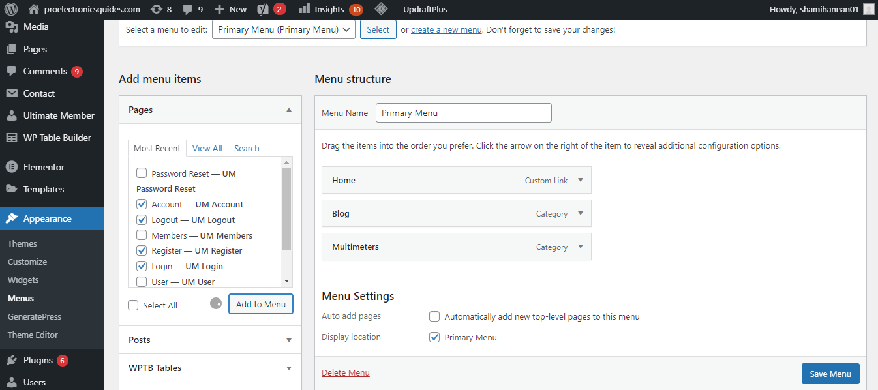The width and height of the screenshot is (878, 390).
Task: Check the Members — UM Members checkbox
Action: point(142,235)
